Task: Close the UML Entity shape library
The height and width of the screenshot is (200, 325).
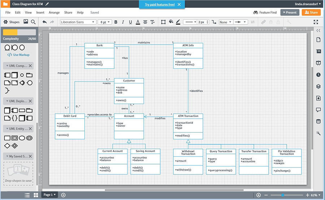Action: pos(30,128)
